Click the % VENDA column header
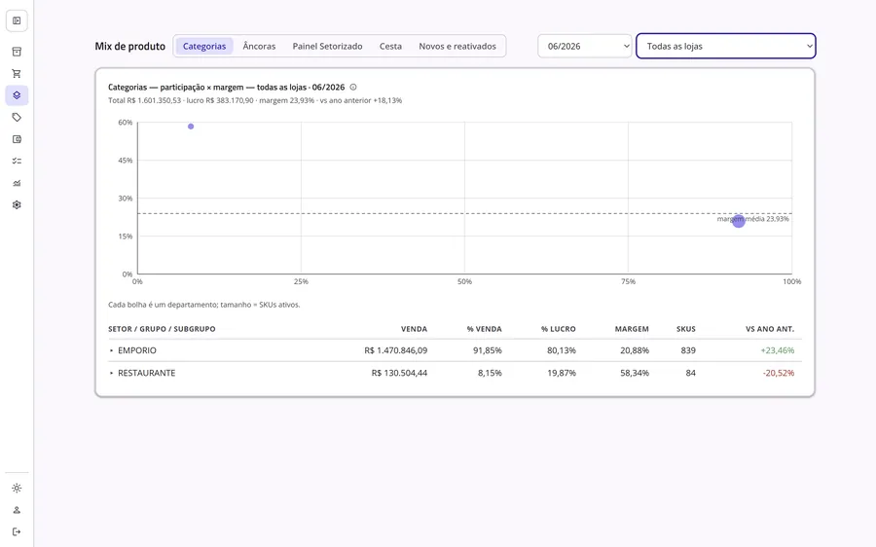This screenshot has width=876, height=547. point(485,329)
